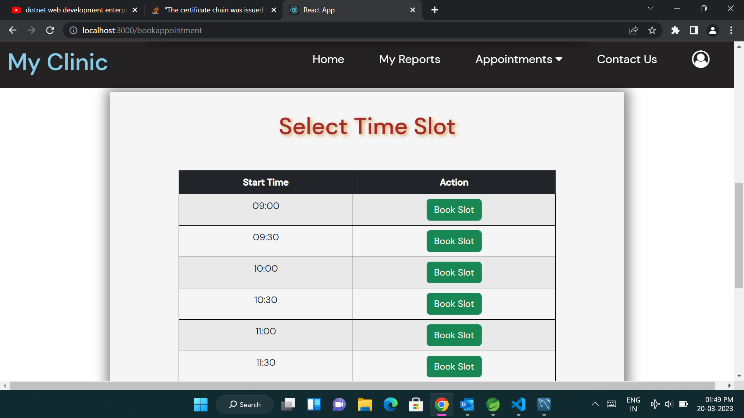Book the 09:30 time slot

point(454,241)
